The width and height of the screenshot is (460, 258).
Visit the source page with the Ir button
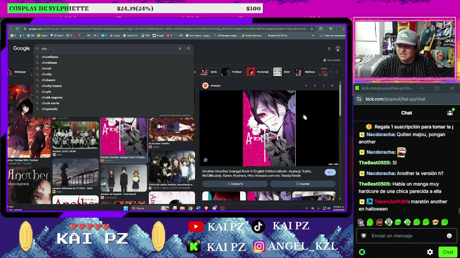[x=330, y=172]
